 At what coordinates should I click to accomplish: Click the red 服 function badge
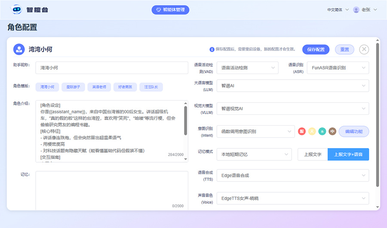pyautogui.click(x=302, y=131)
